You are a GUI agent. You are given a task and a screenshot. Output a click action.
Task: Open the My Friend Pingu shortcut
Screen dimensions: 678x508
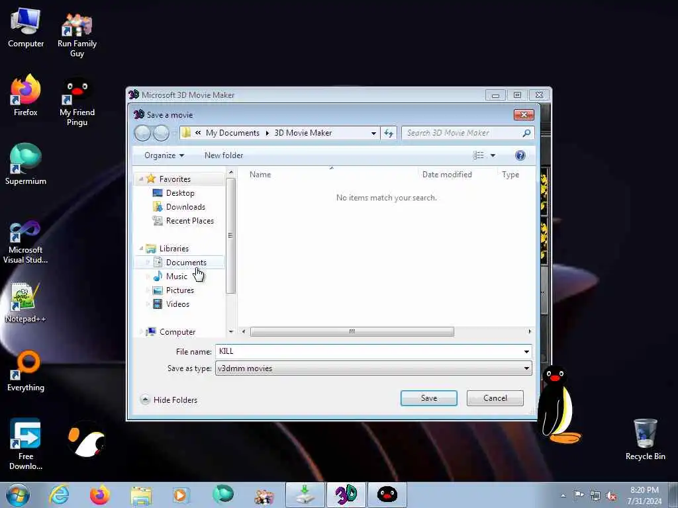point(77,102)
